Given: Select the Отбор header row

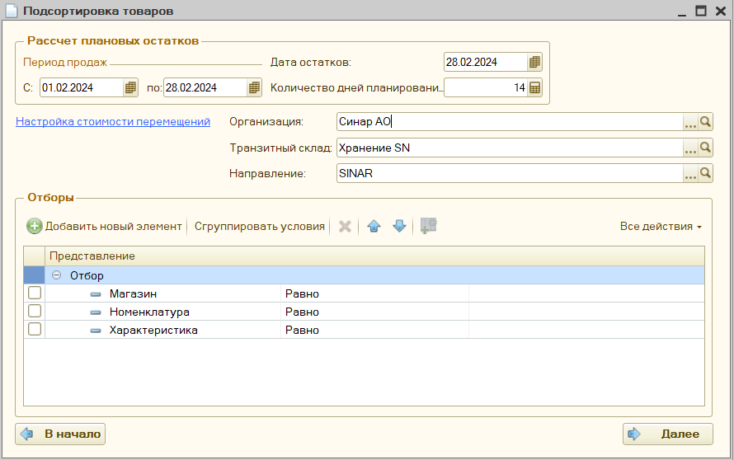Looking at the screenshot, I should pyautogui.click(x=365, y=275).
